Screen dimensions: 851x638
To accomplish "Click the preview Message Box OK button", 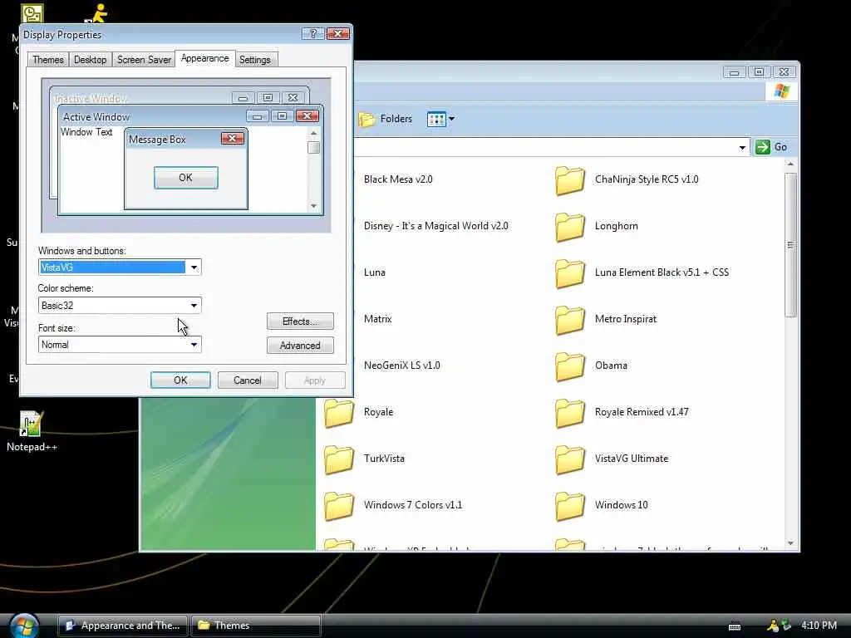I will point(185,178).
